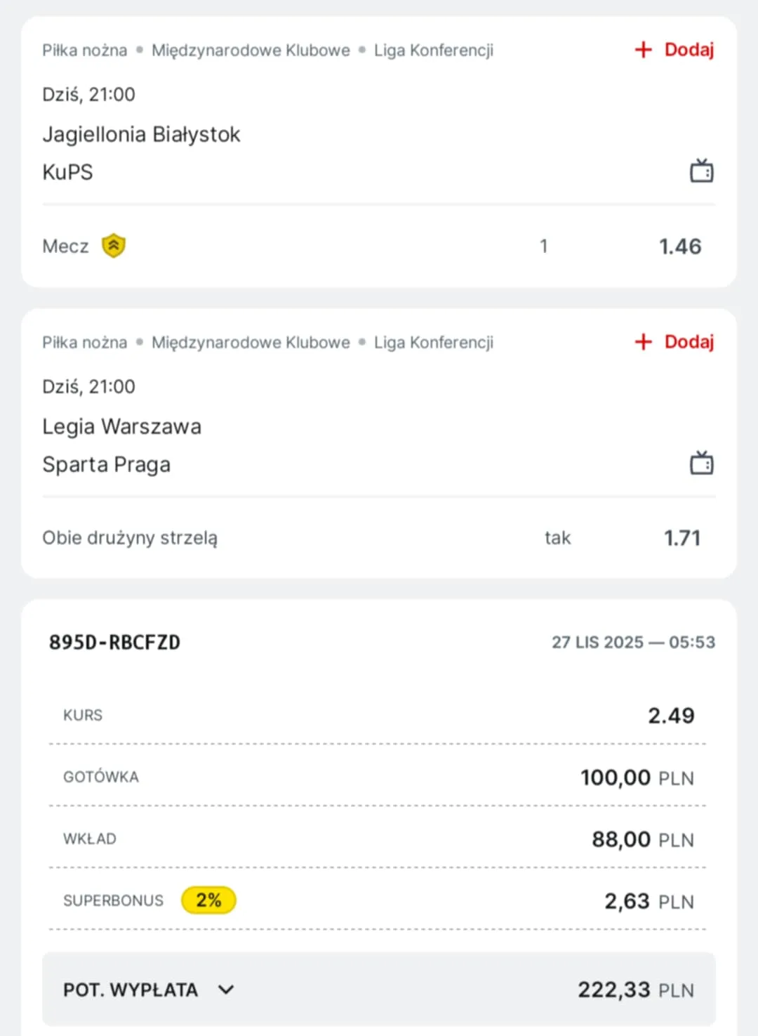This screenshot has height=1036, width=758.
Task: Click the Jagiellonia Białystok team name
Action: point(141,134)
